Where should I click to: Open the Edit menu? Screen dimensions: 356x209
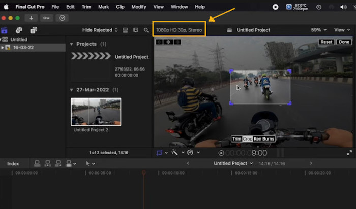(70, 7)
